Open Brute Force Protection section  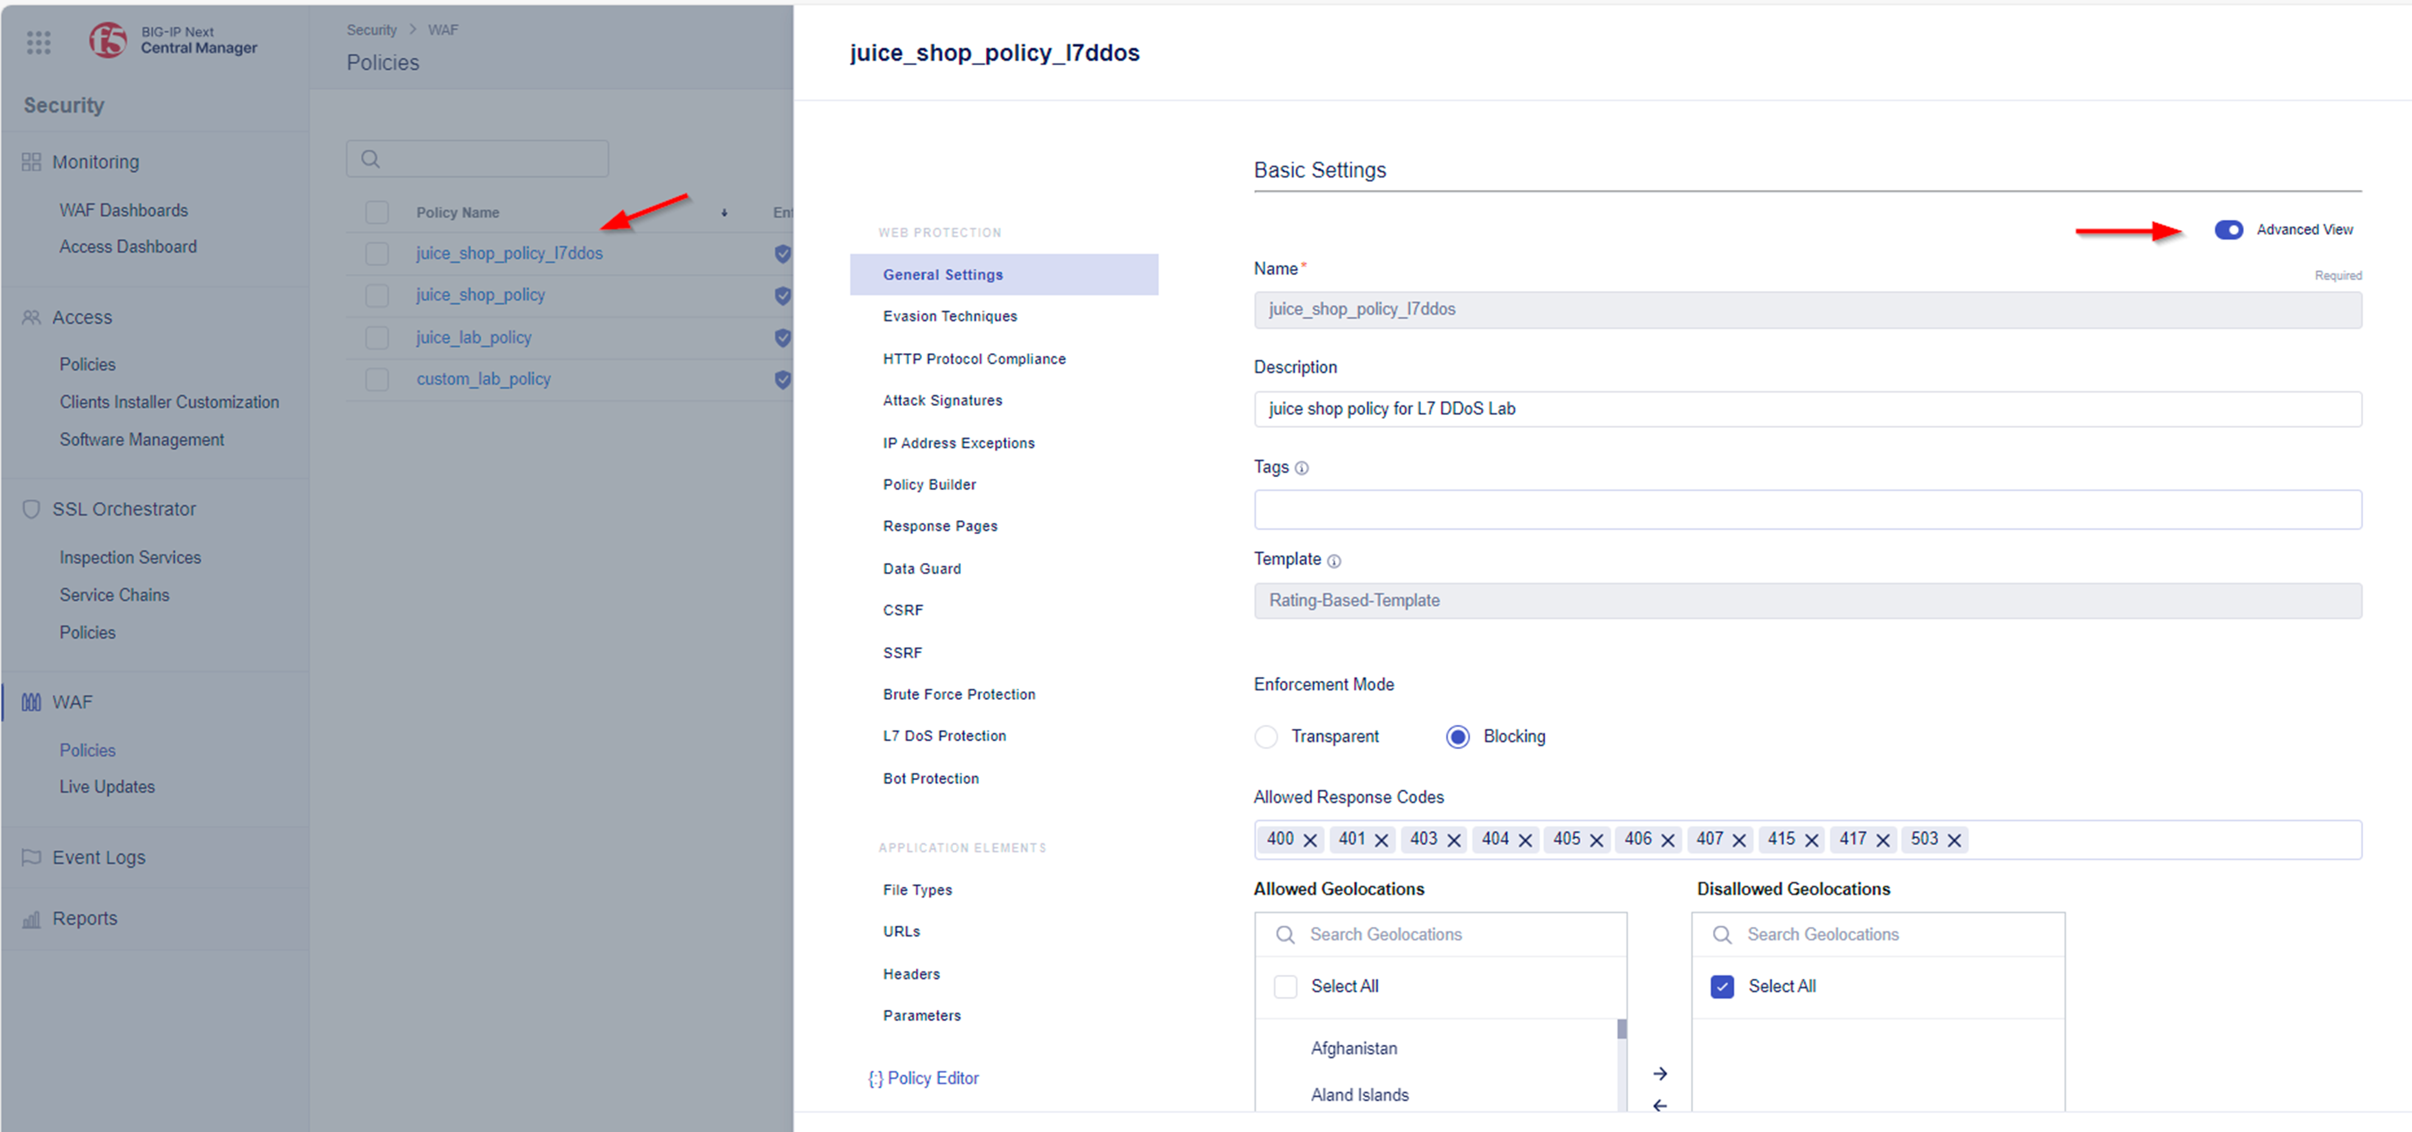coord(959,694)
